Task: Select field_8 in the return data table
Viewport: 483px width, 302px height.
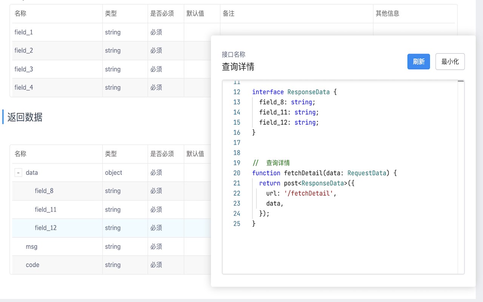Action: (44, 191)
